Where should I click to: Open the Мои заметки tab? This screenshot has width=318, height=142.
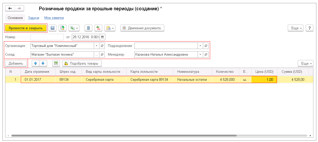click(x=54, y=18)
